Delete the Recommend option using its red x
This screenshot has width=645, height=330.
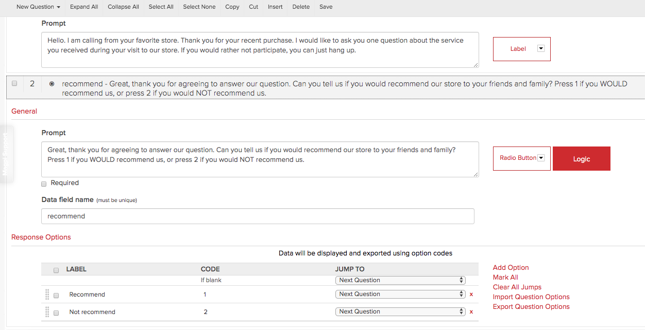coord(471,294)
